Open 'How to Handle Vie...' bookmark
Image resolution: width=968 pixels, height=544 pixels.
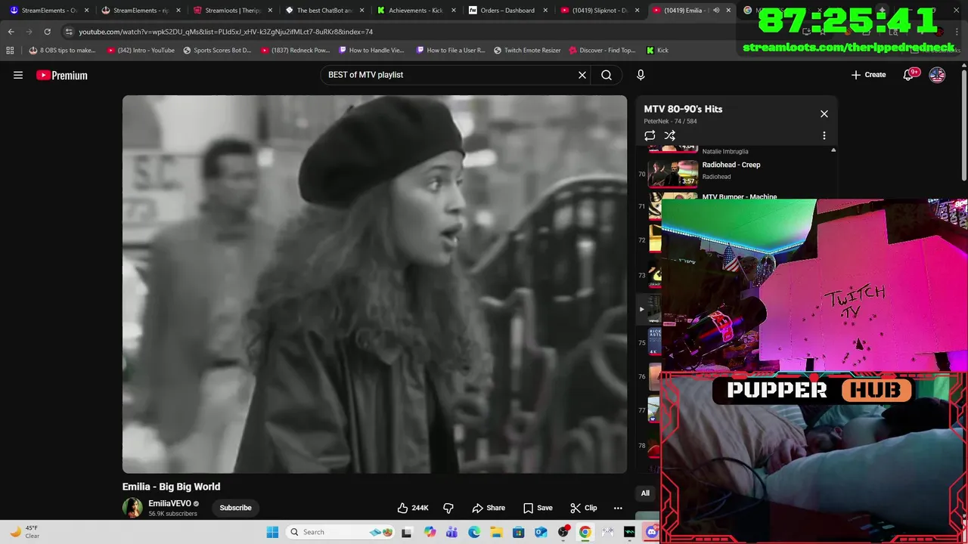[x=371, y=50]
